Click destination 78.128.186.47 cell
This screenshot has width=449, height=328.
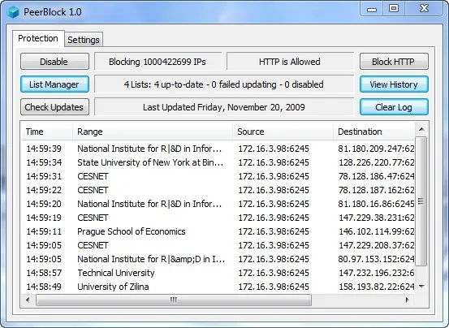pyautogui.click(x=376, y=176)
